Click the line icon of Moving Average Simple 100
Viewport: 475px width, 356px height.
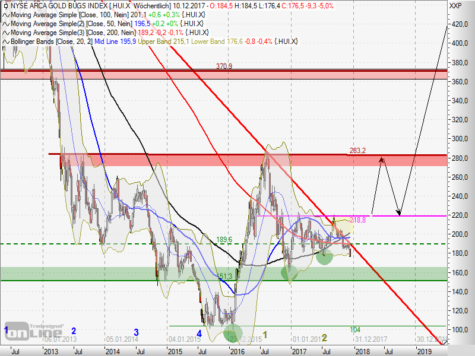pyautogui.click(x=7, y=14)
